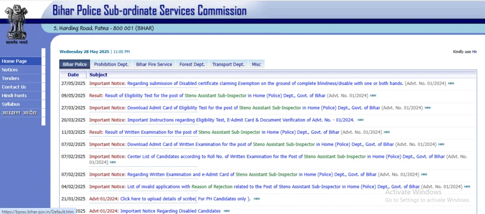Switch to the Prohibition Dept. tab
The image size is (485, 214).
[111, 64]
